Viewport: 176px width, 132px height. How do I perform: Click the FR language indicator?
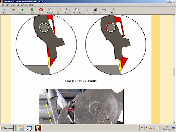point(142,128)
